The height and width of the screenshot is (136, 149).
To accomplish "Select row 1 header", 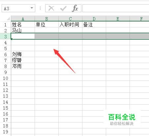I will (6, 24).
